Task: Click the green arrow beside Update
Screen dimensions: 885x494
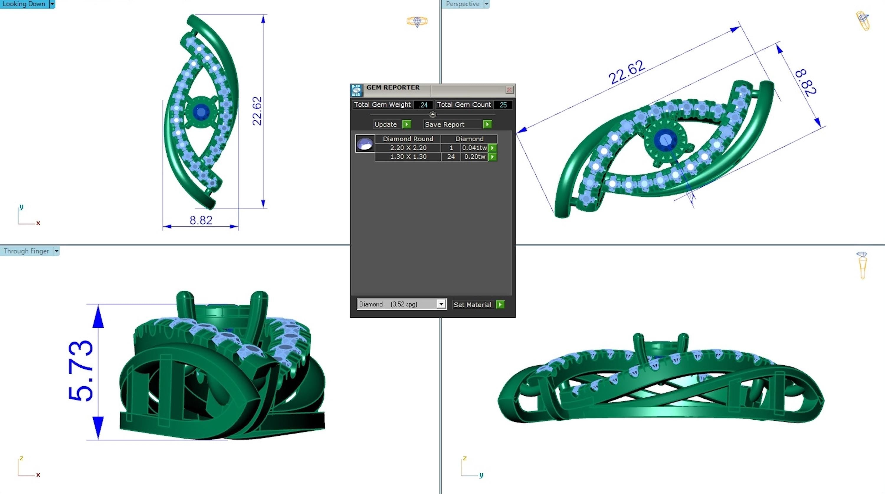Action: 407,124
